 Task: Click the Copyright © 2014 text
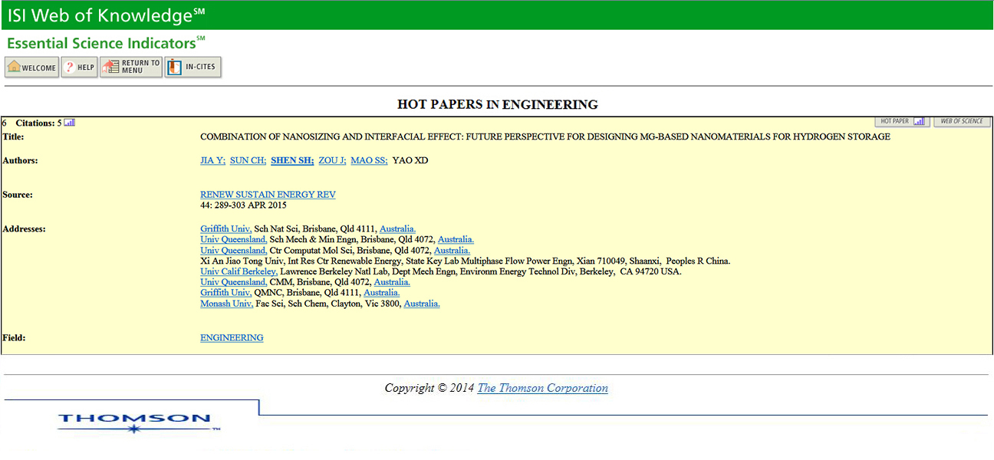click(x=430, y=388)
